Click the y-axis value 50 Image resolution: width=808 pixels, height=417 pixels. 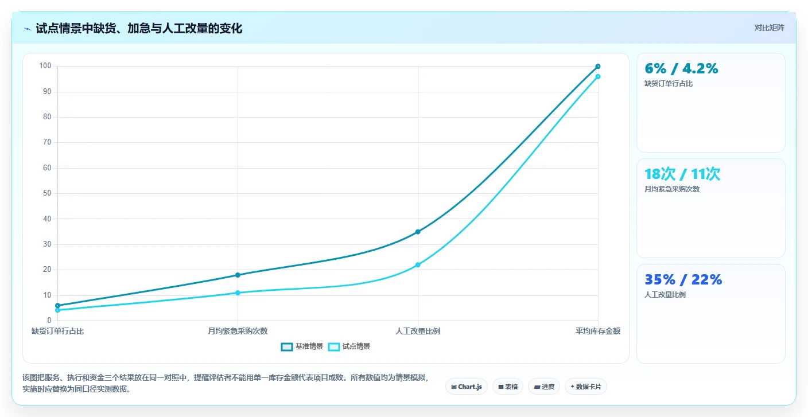click(47, 193)
